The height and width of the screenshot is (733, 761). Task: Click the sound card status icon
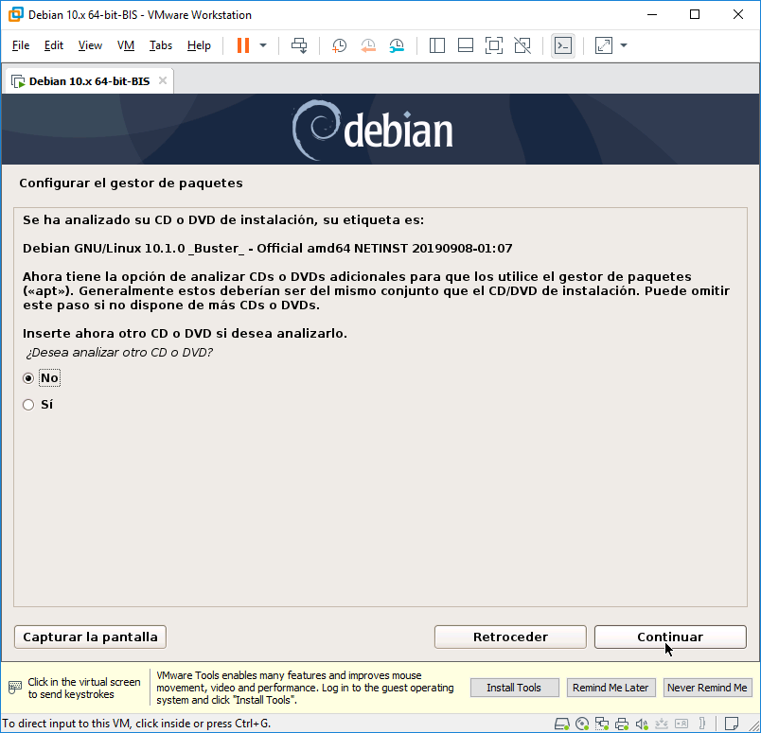pyautogui.click(x=642, y=724)
